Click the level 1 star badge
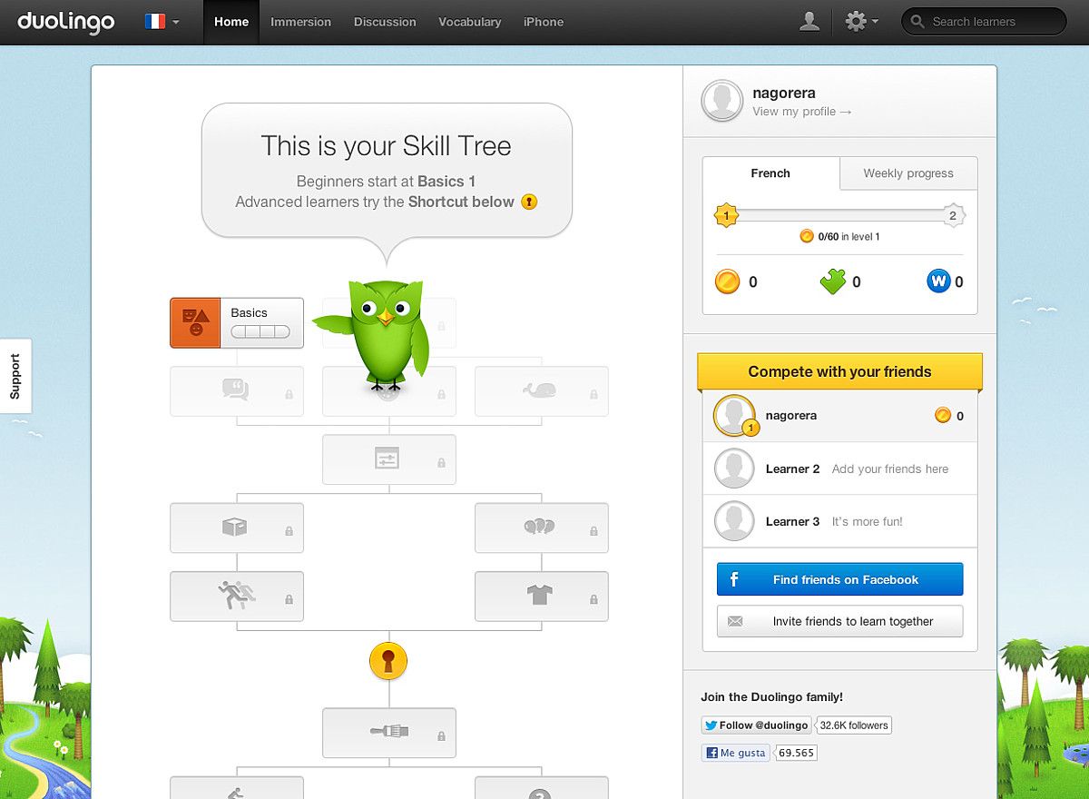 click(x=725, y=215)
